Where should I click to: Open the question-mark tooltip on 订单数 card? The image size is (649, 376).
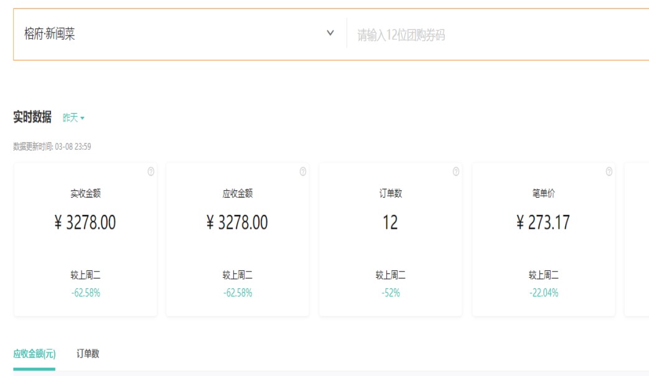click(456, 172)
